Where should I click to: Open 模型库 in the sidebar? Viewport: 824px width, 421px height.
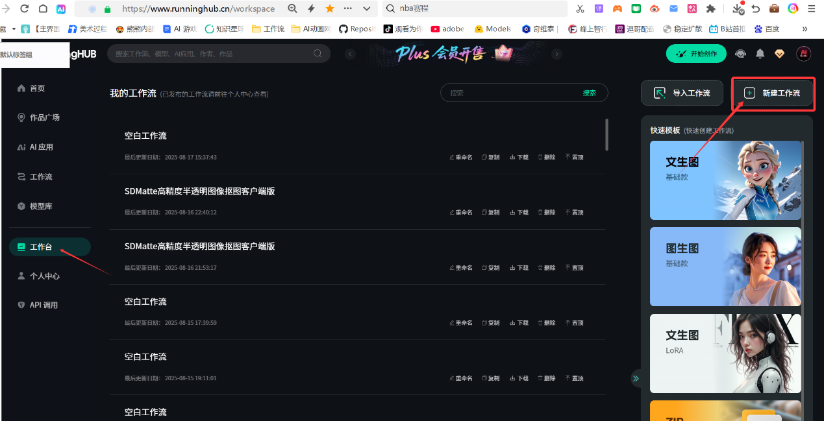click(x=41, y=206)
